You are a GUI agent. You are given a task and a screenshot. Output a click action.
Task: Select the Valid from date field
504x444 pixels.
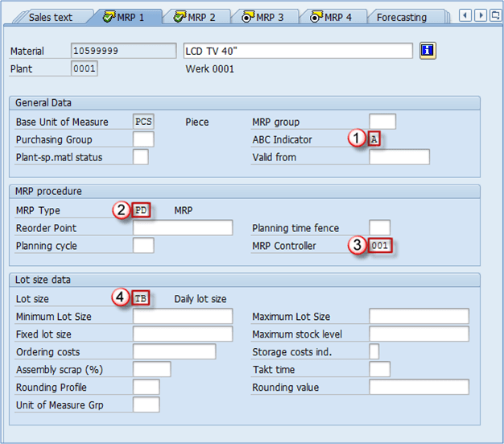point(399,157)
